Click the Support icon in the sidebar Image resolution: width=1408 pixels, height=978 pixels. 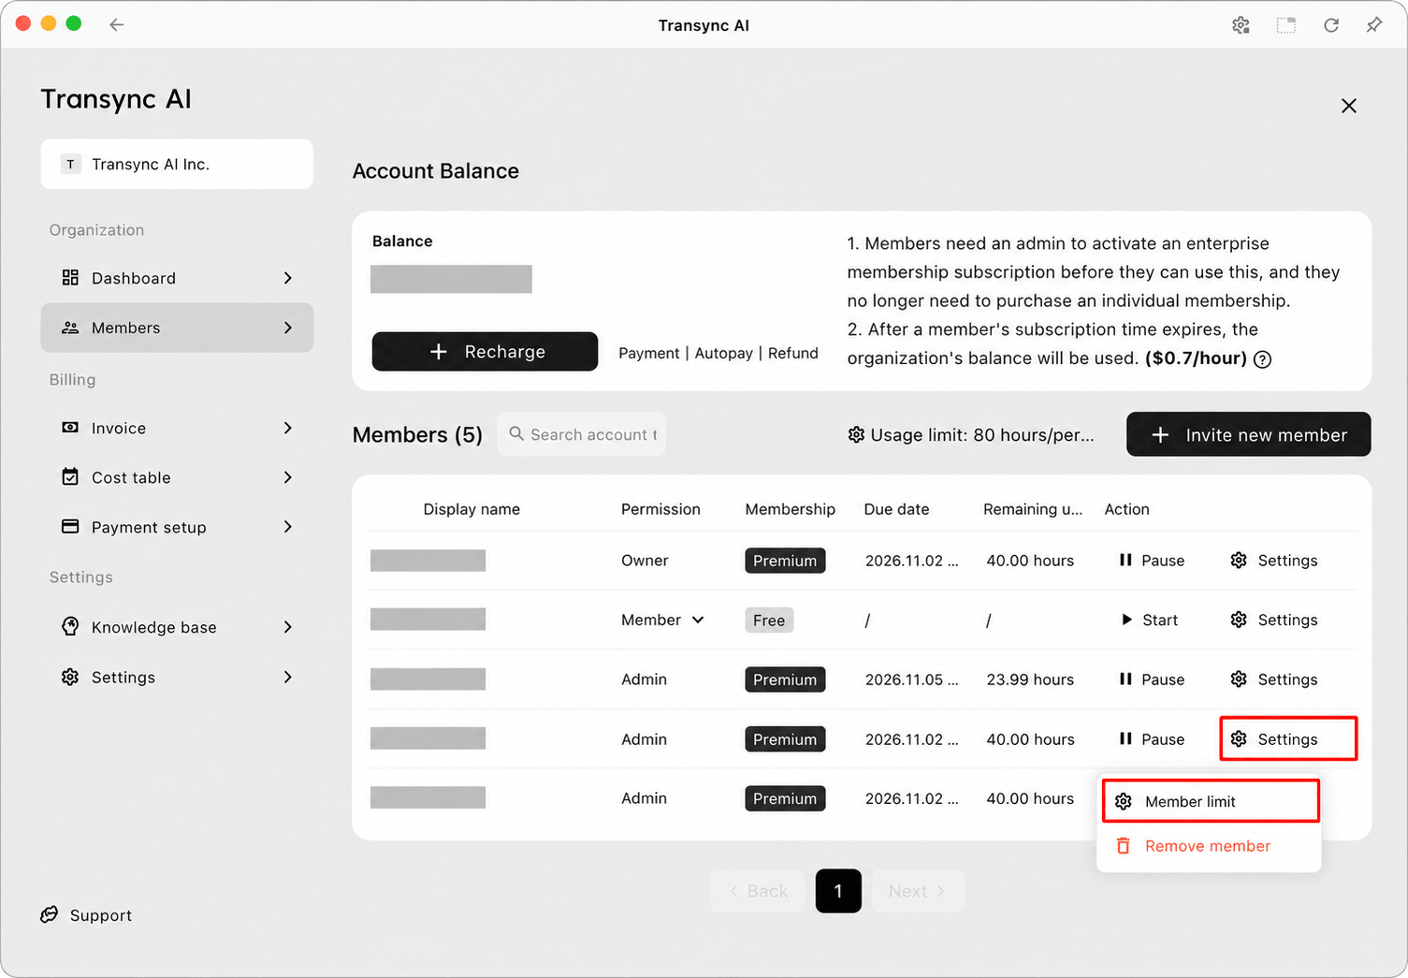(x=50, y=914)
